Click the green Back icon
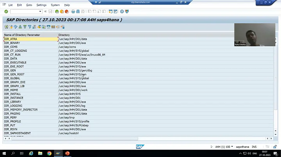281x157 pixels. 57,12
